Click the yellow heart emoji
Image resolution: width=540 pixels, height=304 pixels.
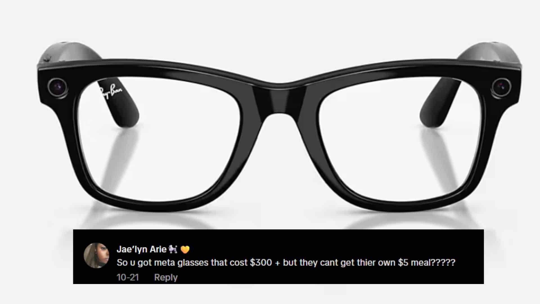[185, 249]
